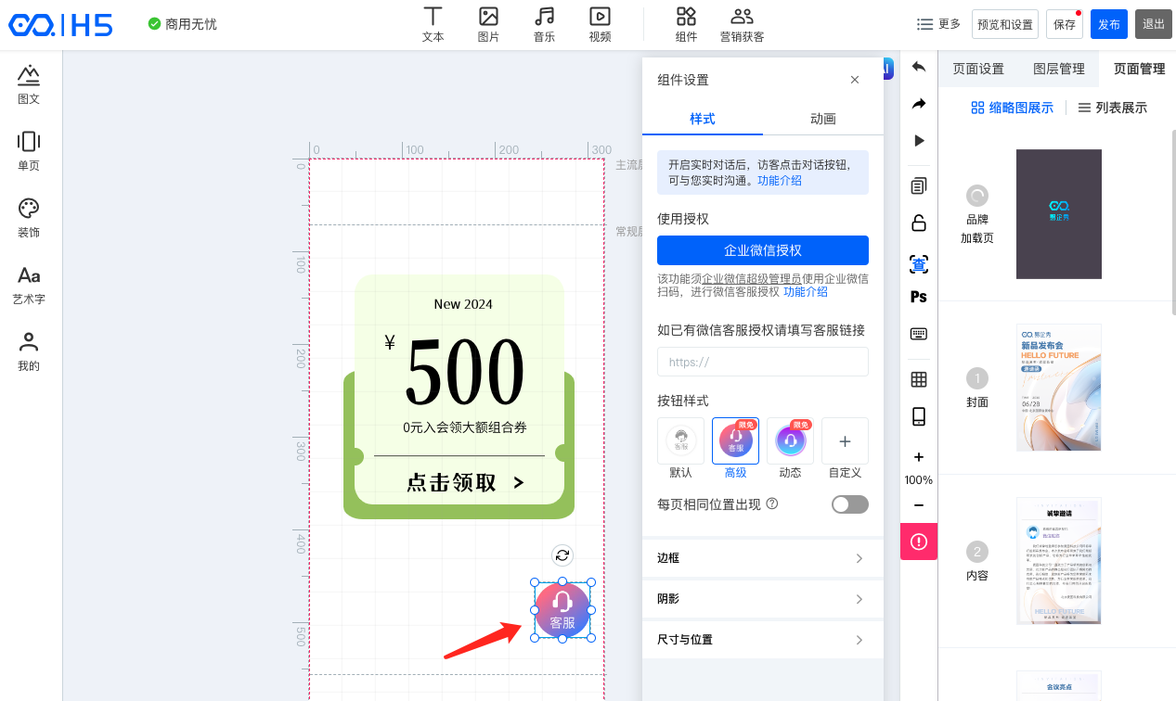Open the 单页 sidebar panel
This screenshot has height=701, width=1176.
(29, 152)
